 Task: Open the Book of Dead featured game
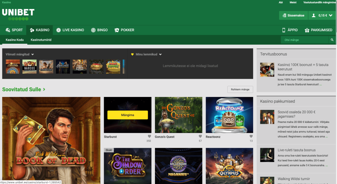(x=51, y=140)
